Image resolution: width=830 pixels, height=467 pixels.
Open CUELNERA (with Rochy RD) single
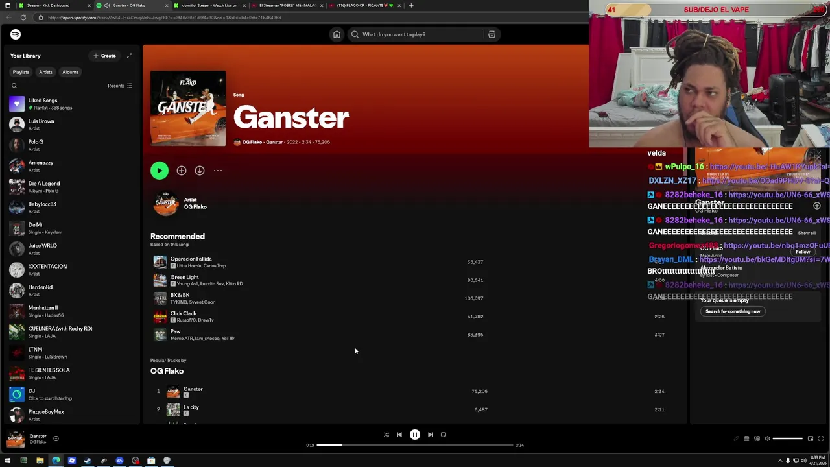pos(71,332)
